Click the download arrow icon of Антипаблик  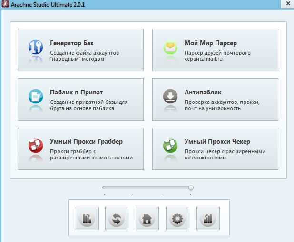(171, 96)
